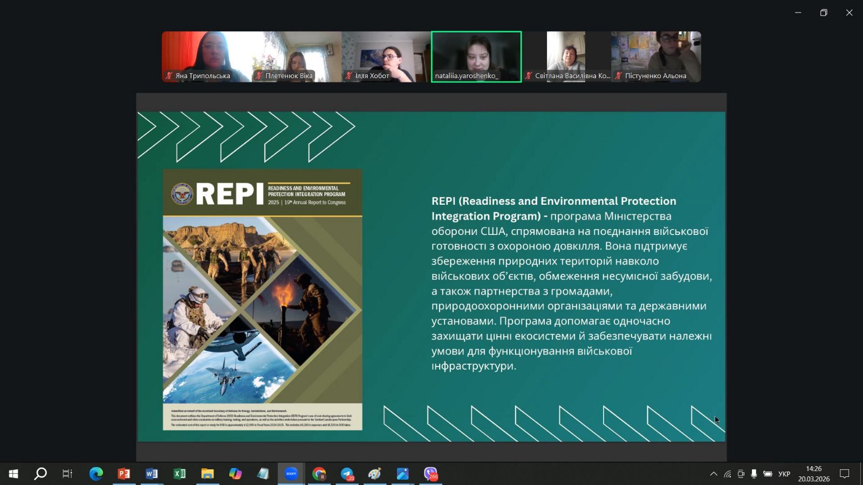This screenshot has height=485, width=863.
Task: Select Яна Трипольська participant video
Action: click(x=207, y=57)
